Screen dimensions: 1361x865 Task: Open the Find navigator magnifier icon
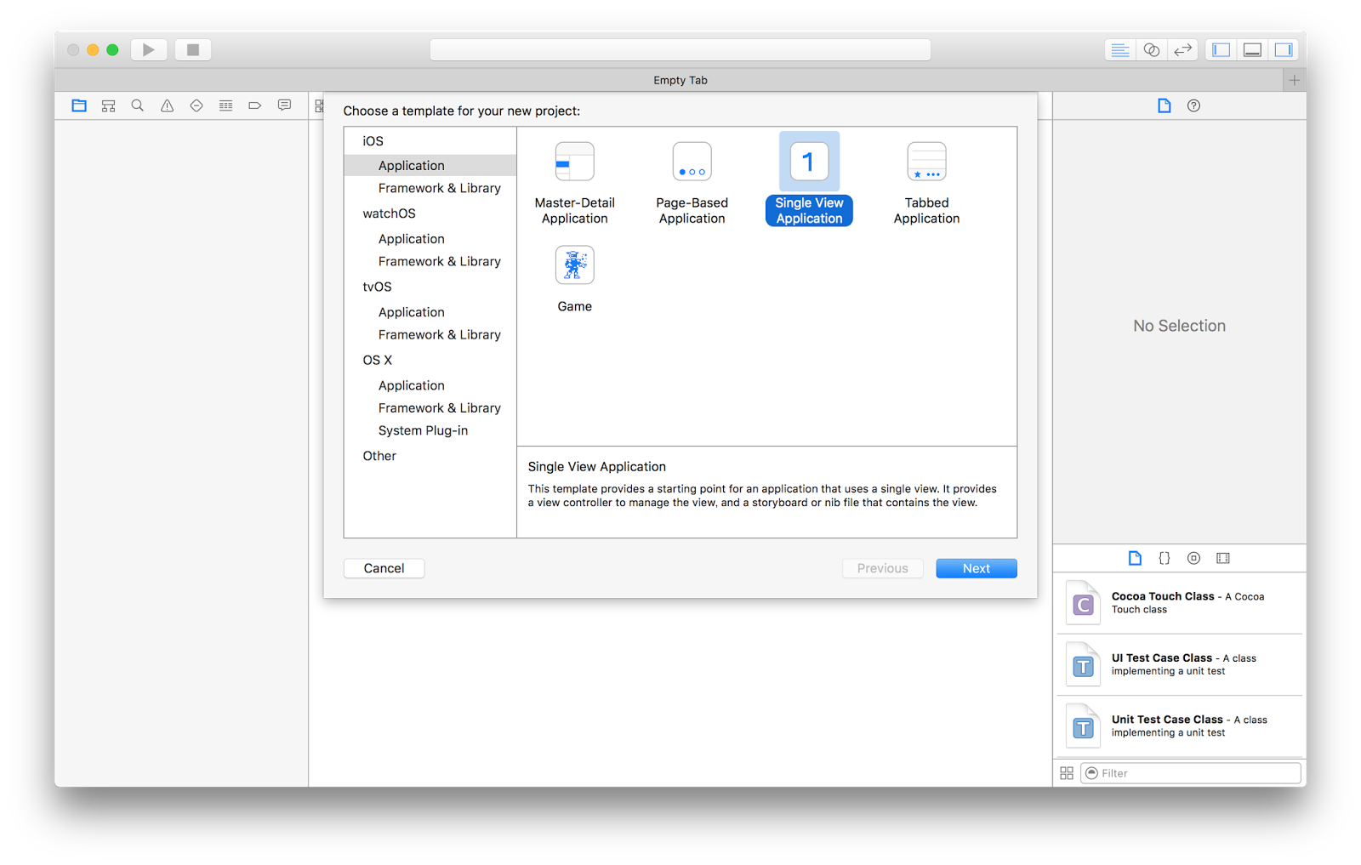tap(137, 105)
